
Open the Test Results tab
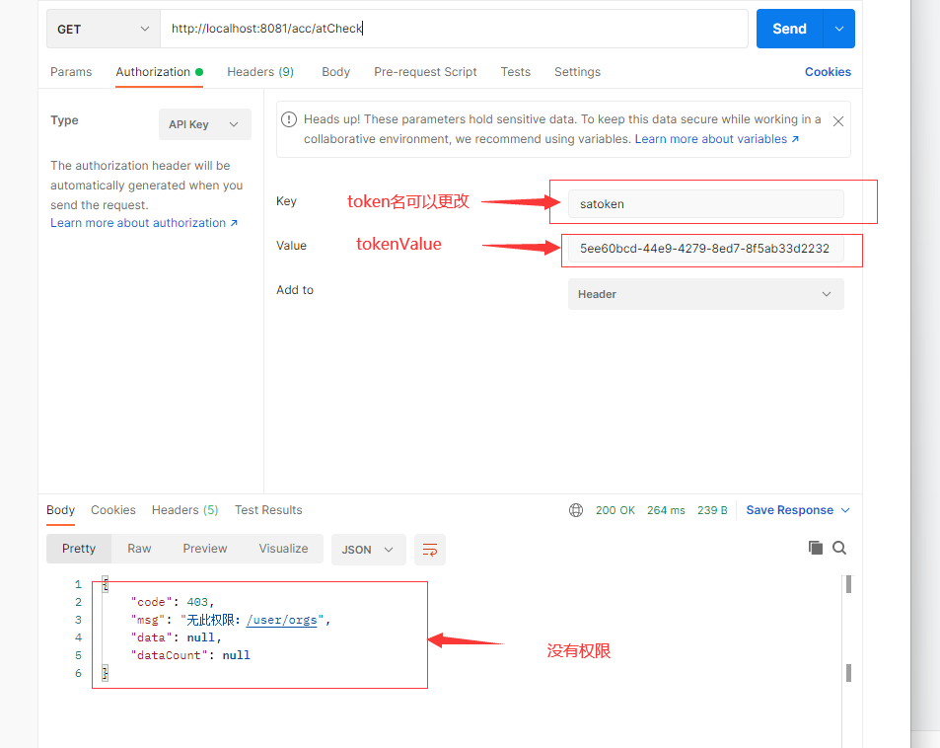pos(267,510)
